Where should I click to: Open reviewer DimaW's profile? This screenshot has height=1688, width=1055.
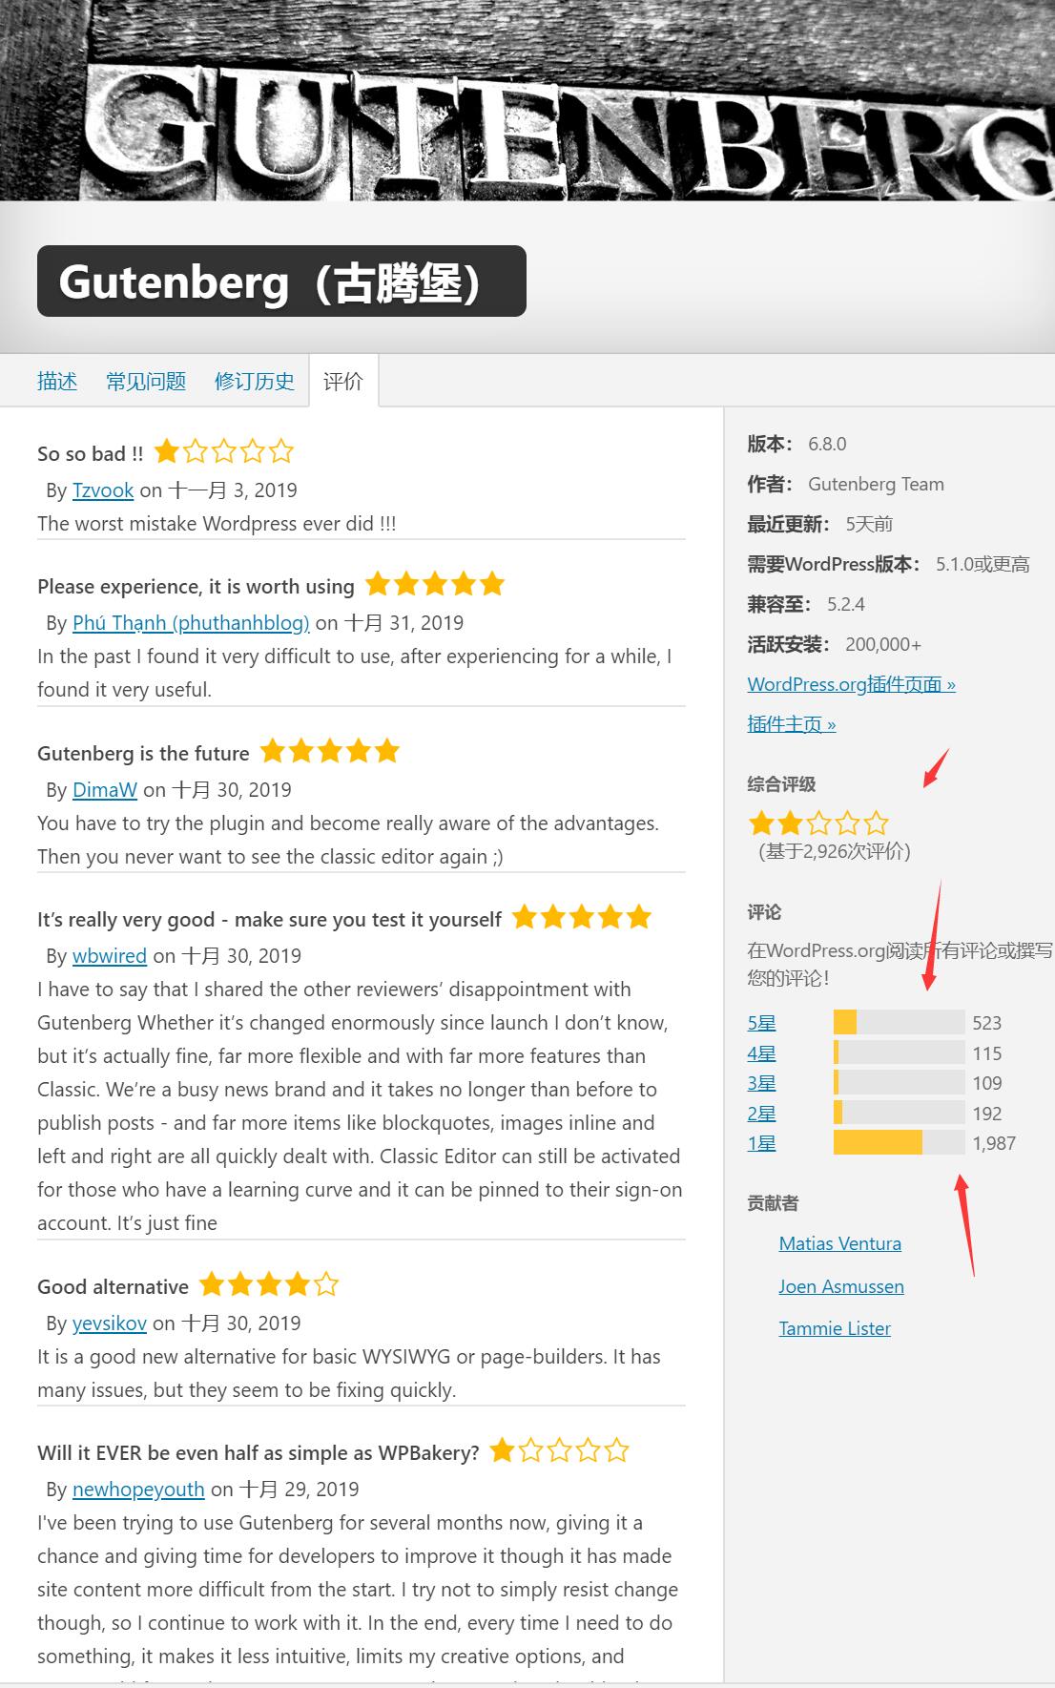(105, 790)
